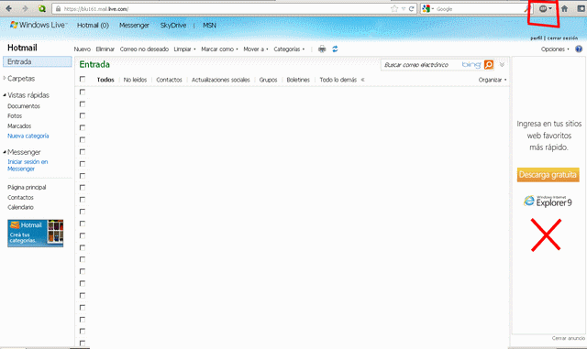Open the Hotmail categories promo banner
587x349 pixels.
[35, 233]
